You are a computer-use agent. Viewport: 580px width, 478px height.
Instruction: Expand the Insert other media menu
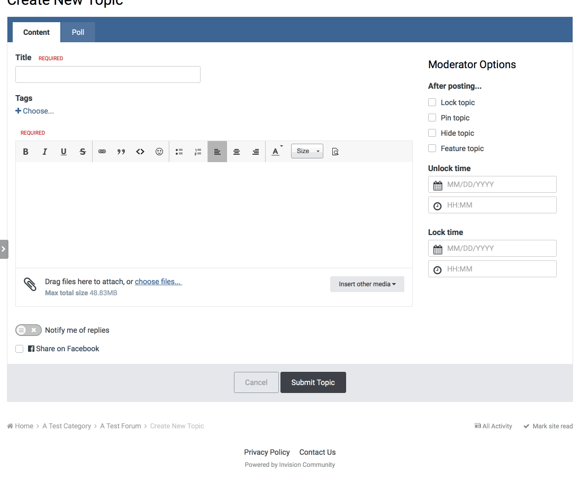click(367, 284)
